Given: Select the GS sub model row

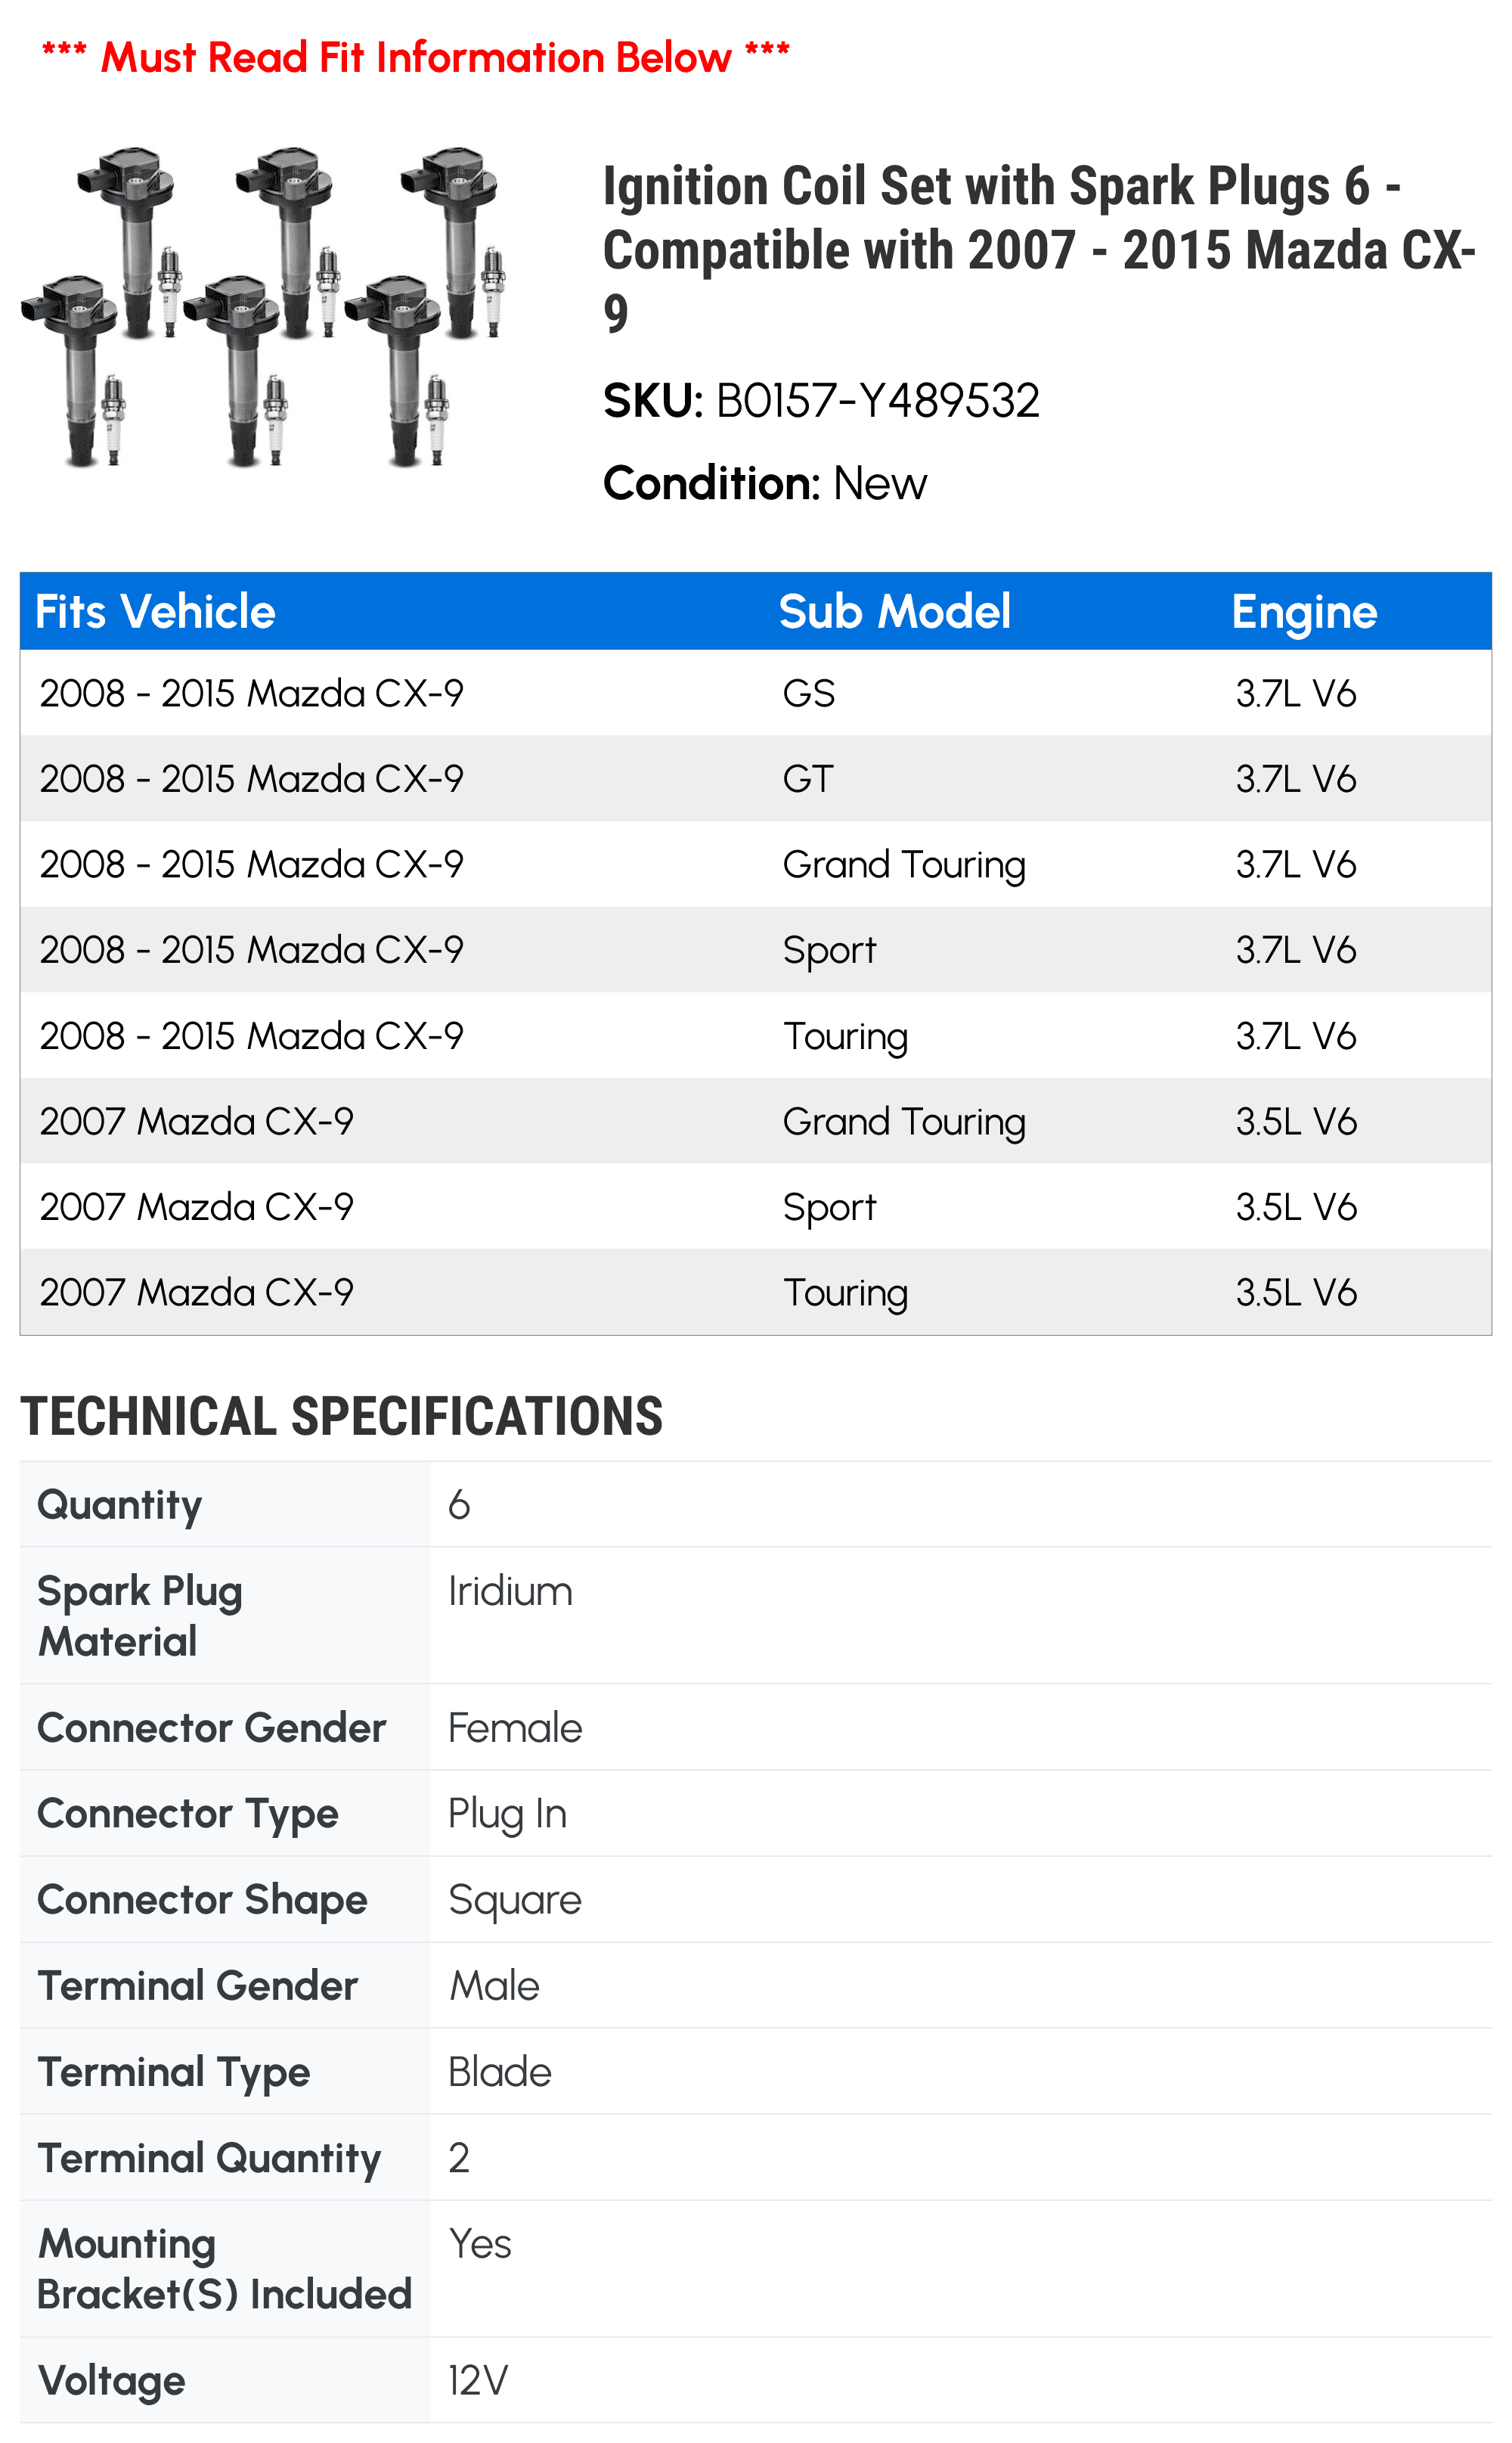Looking at the screenshot, I should pyautogui.click(x=756, y=694).
